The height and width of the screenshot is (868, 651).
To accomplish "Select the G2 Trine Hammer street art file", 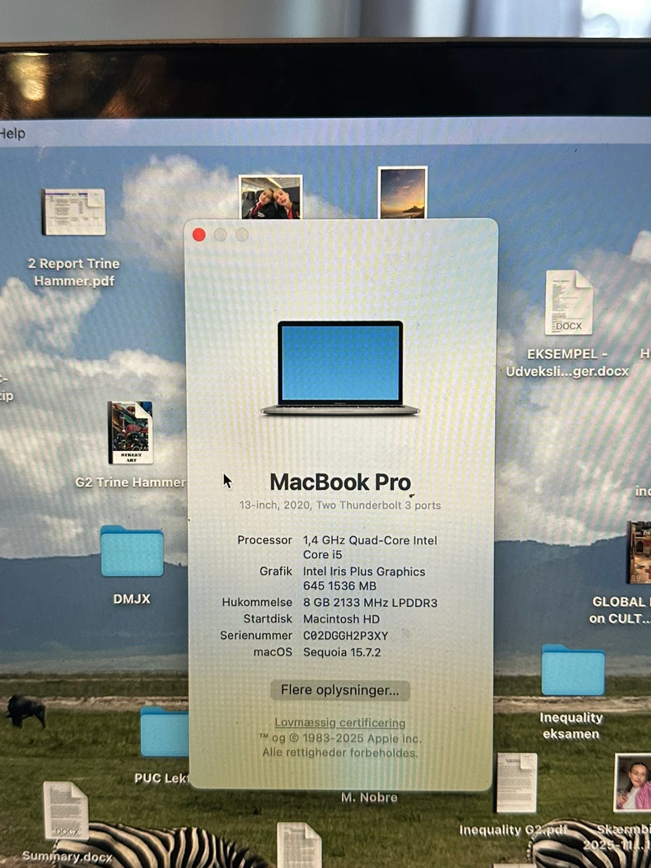I will (x=130, y=433).
